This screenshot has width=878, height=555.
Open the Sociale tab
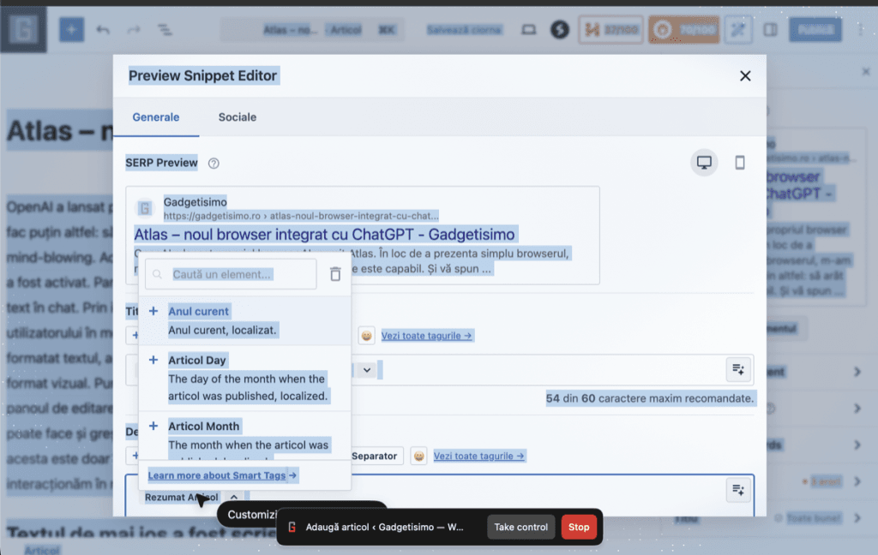(x=237, y=117)
